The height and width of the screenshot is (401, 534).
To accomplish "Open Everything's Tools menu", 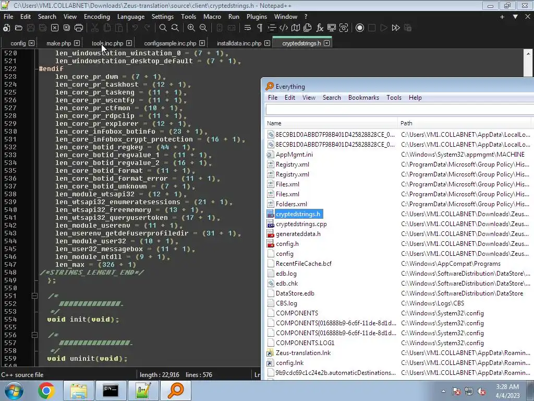I will click(394, 98).
